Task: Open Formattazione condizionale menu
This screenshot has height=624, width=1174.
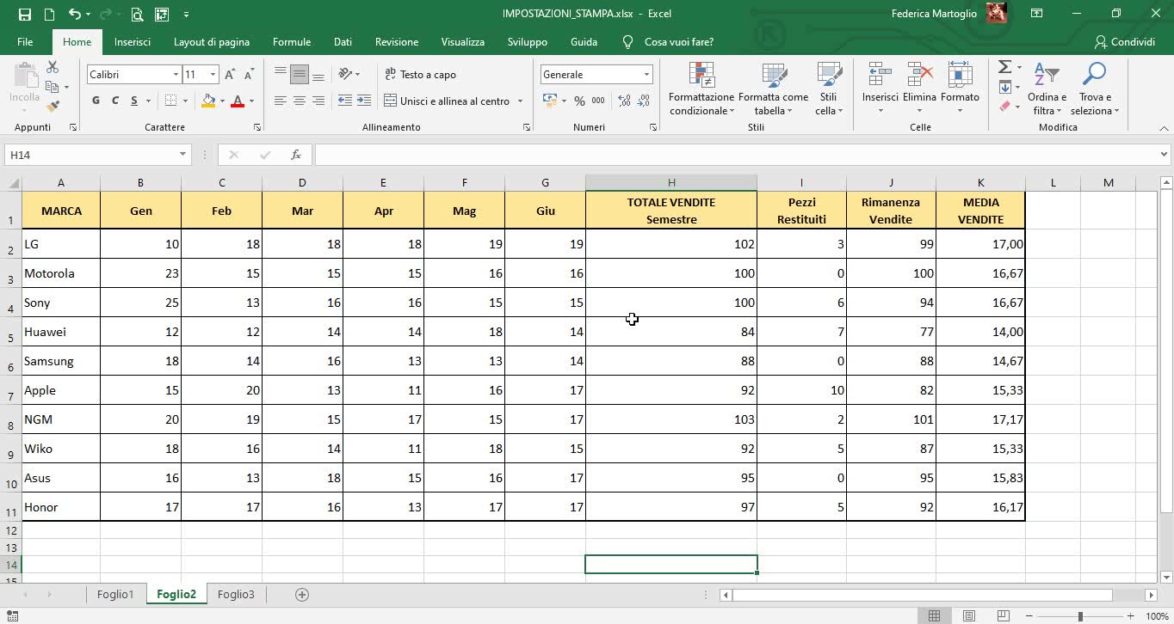Action: click(701, 89)
